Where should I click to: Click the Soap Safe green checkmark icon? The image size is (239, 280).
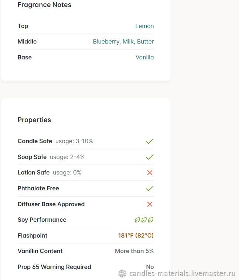pyautogui.click(x=150, y=157)
